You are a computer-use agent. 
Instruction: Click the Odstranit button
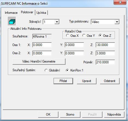click(x=110, y=81)
